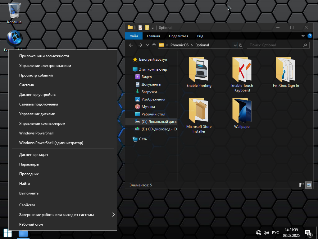Select the Fix Xbox Sign In folder
Screen dimensions: 318x239
(x=286, y=72)
